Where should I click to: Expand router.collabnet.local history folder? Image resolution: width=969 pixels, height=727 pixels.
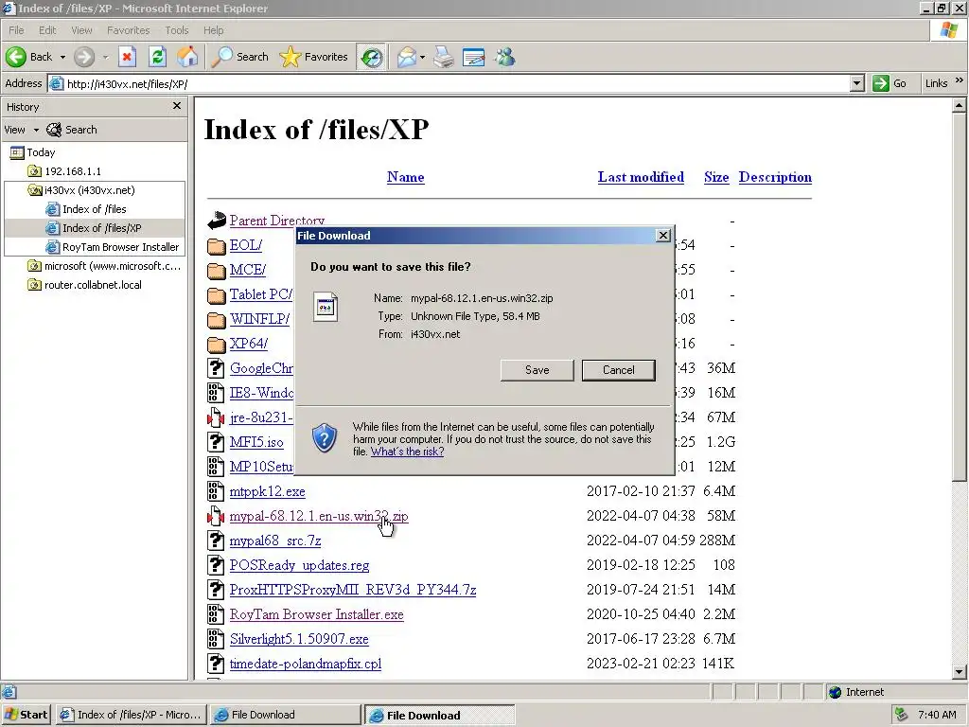pyautogui.click(x=84, y=285)
